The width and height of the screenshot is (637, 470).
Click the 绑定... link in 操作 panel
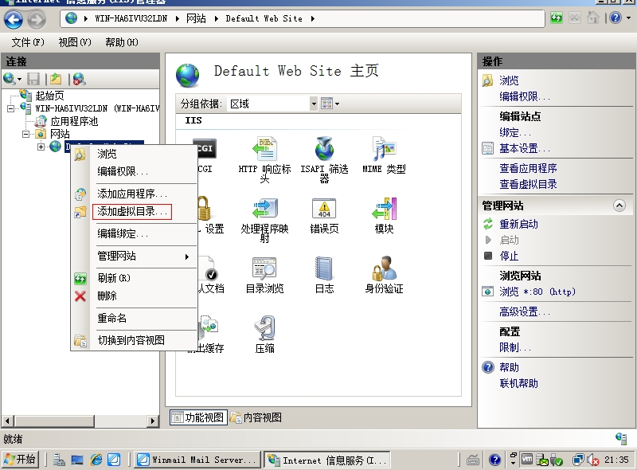pyautogui.click(x=515, y=132)
